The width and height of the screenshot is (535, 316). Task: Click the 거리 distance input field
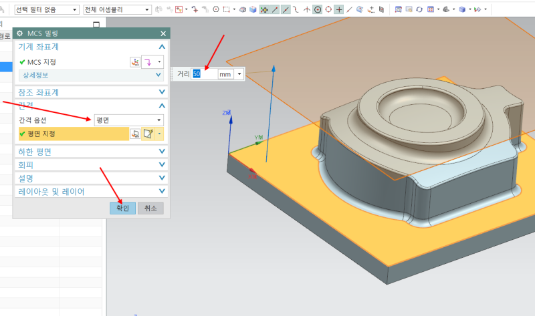tap(204, 74)
